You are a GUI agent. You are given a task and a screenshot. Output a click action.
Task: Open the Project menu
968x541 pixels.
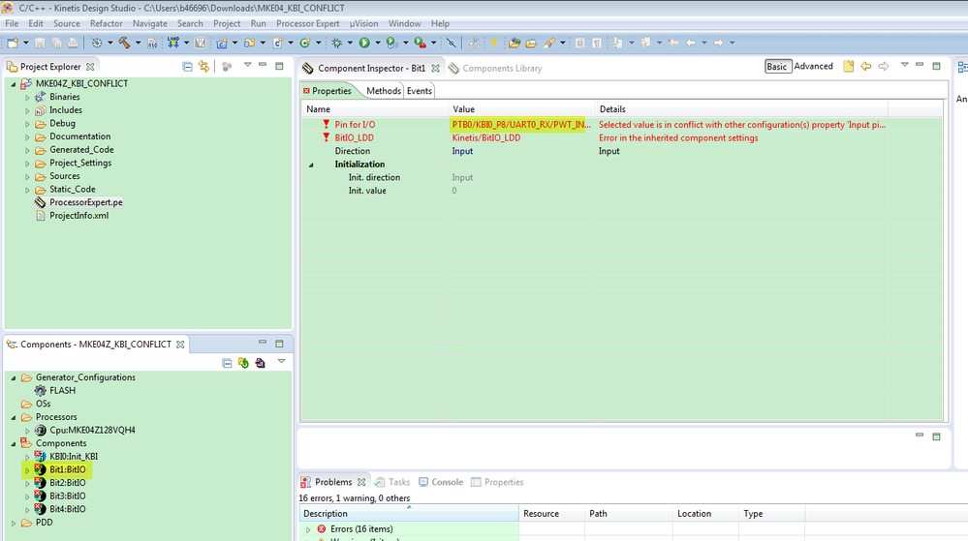tap(227, 23)
